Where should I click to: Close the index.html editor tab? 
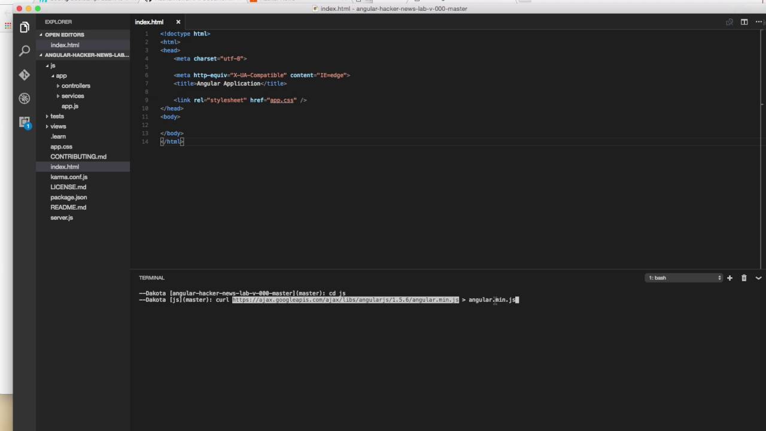coord(178,22)
